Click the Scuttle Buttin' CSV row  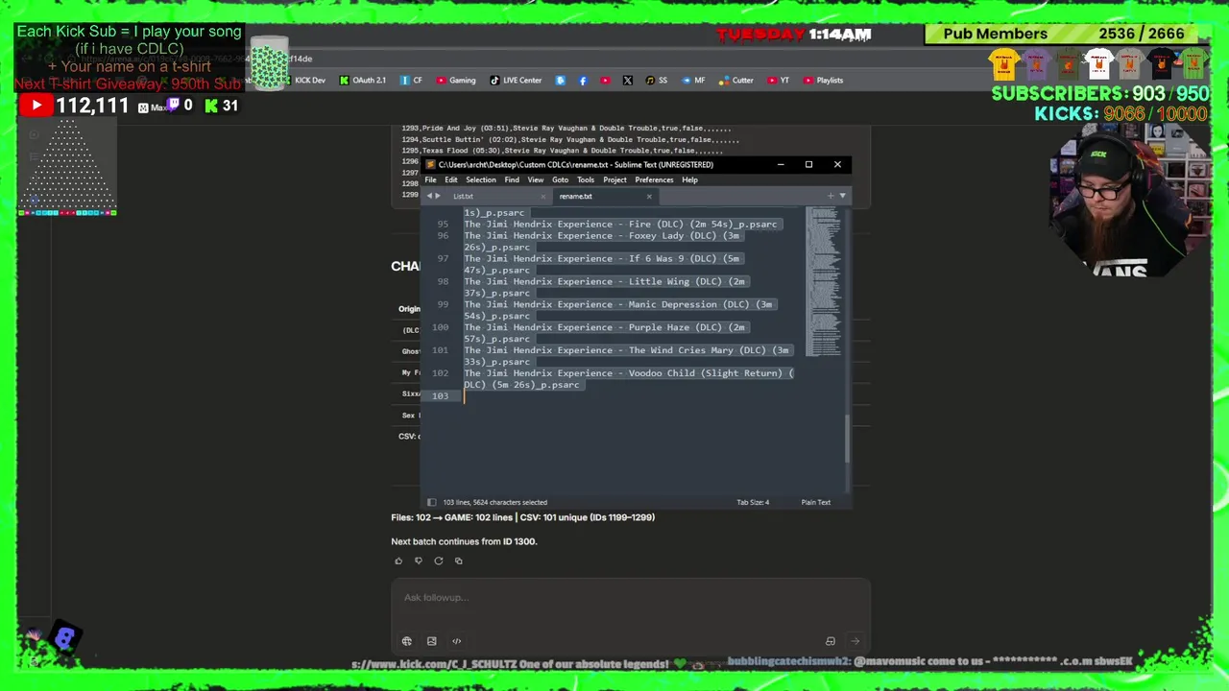tap(570, 139)
